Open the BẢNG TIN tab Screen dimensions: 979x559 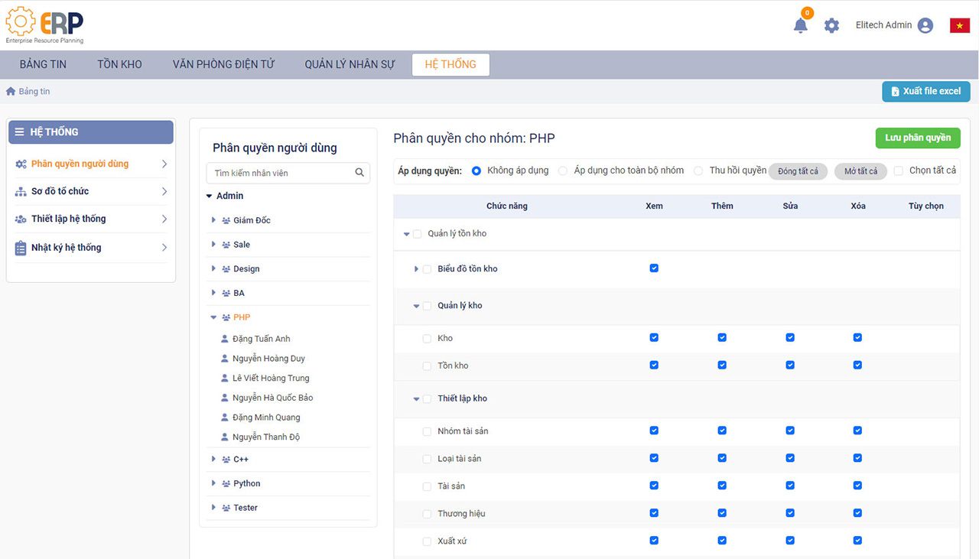44,64
